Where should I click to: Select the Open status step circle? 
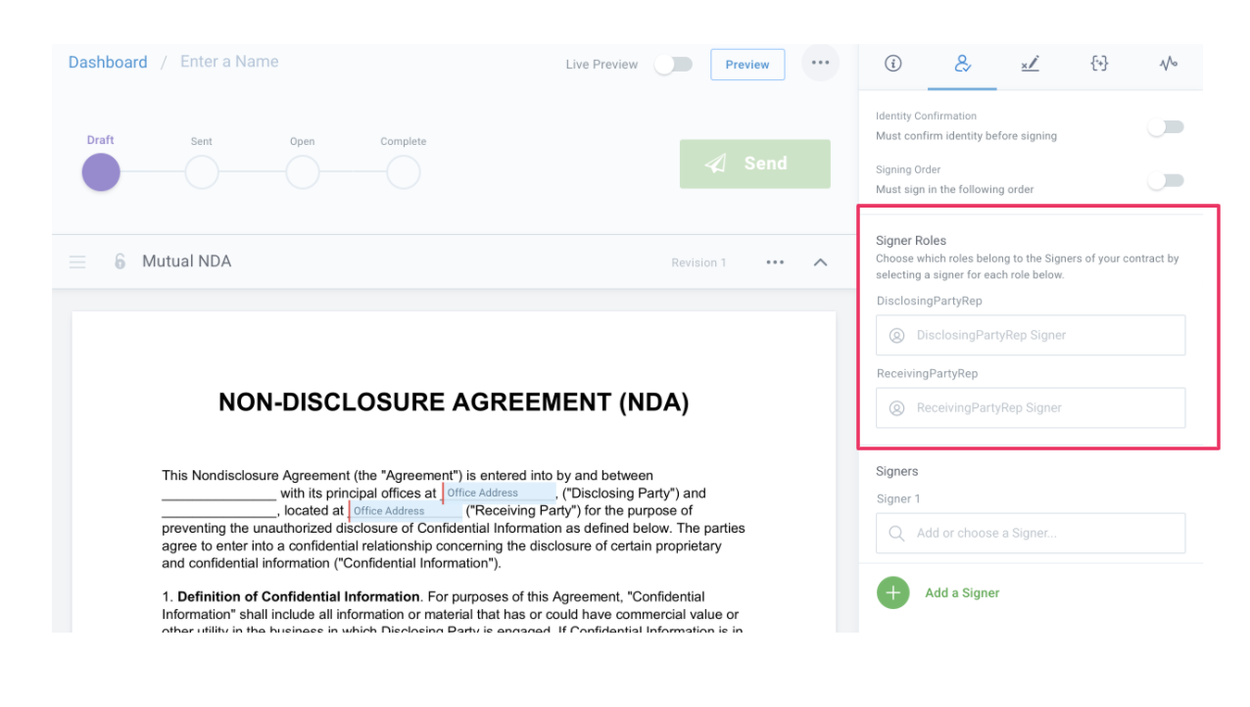click(303, 173)
